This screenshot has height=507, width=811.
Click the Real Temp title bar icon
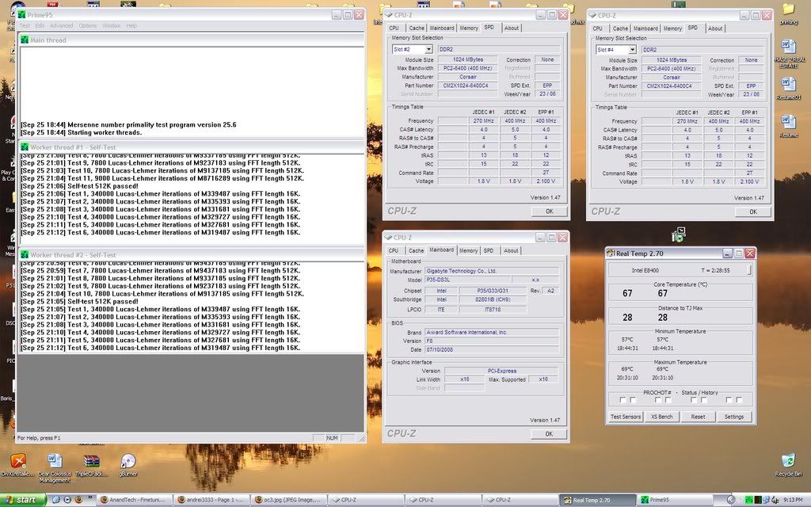pyautogui.click(x=611, y=253)
